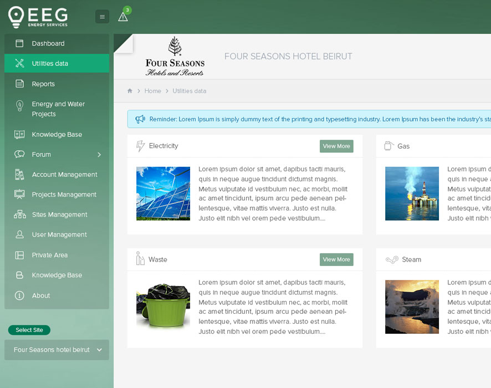The height and width of the screenshot is (388, 491).
Task: Click the Steam card icon
Action: coord(392,259)
